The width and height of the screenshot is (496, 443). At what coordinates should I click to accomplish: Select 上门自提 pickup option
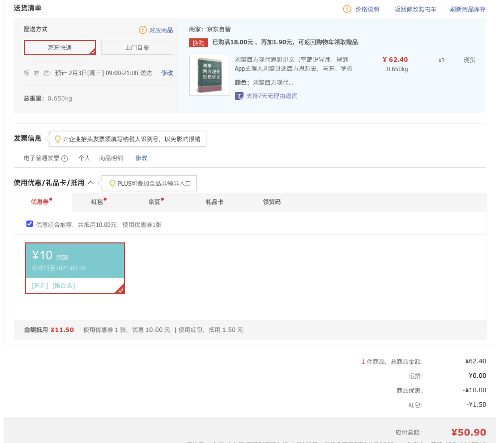137,47
